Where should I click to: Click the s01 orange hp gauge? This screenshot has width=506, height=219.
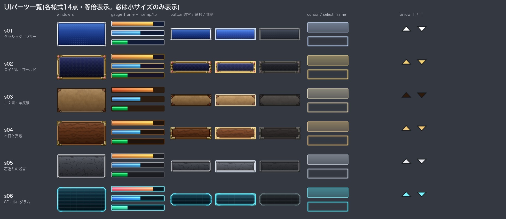(x=138, y=24)
